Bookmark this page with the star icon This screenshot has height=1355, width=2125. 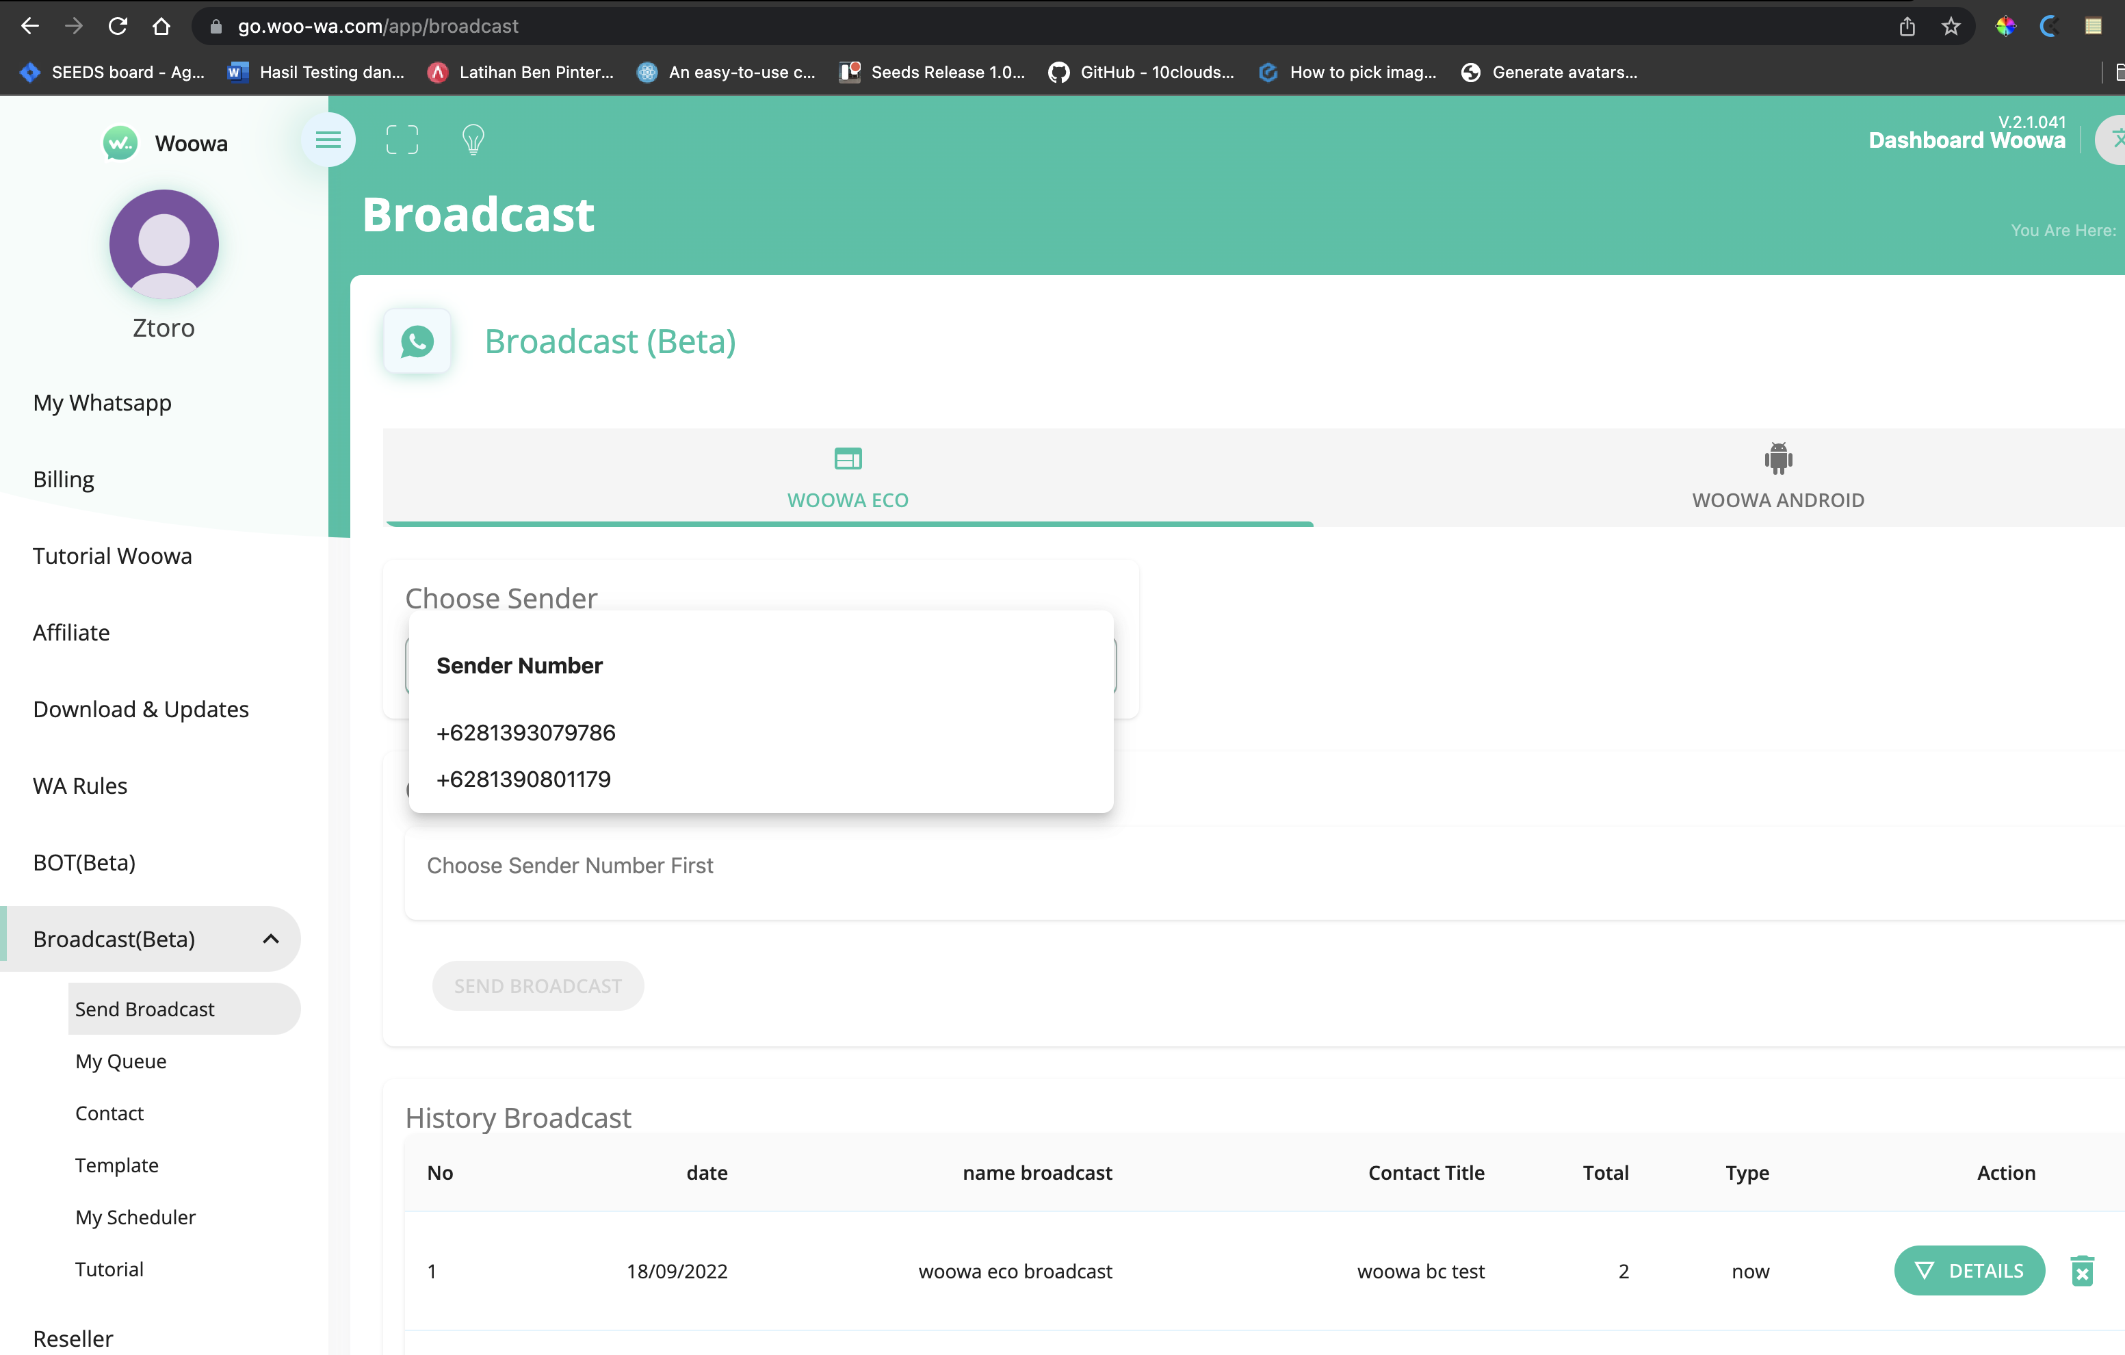click(x=1951, y=27)
